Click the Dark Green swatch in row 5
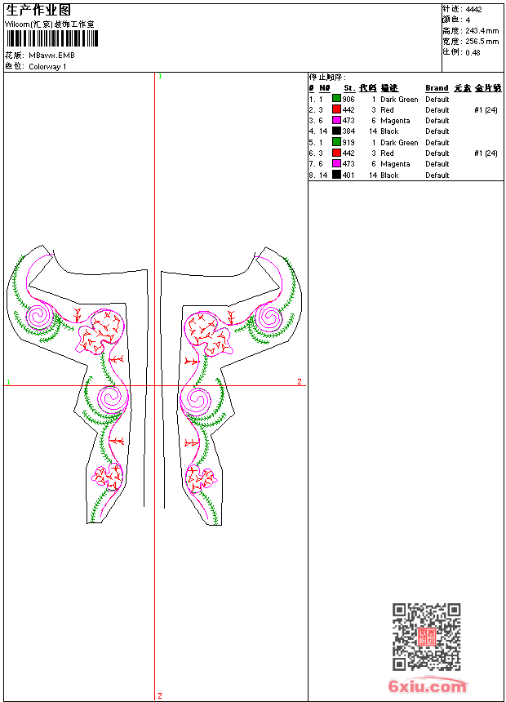The image size is (506, 702). pos(336,142)
